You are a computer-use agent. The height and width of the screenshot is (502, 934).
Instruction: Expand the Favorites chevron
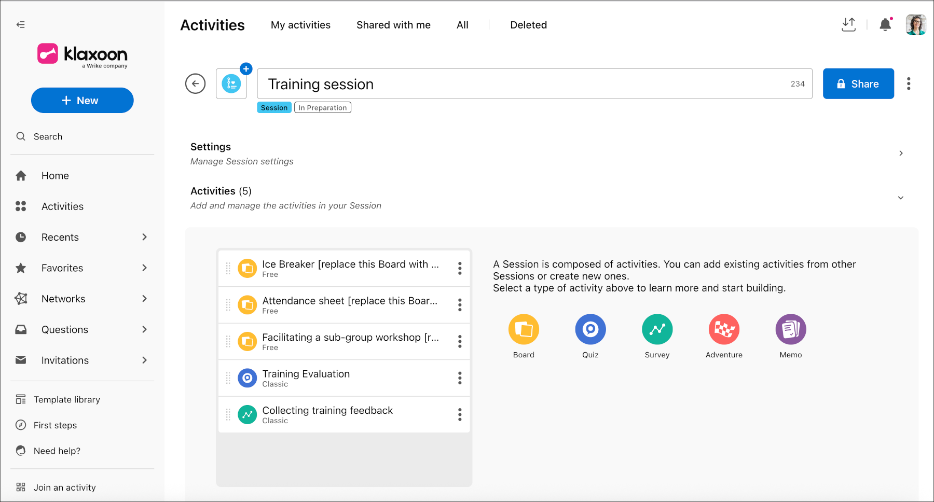pos(144,268)
